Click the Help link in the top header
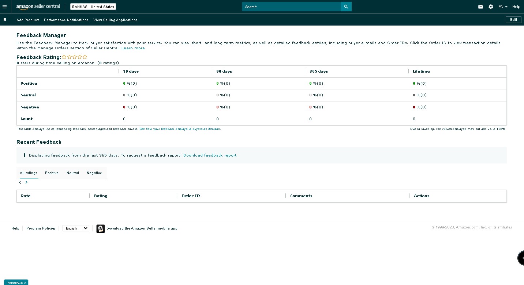 point(516,7)
